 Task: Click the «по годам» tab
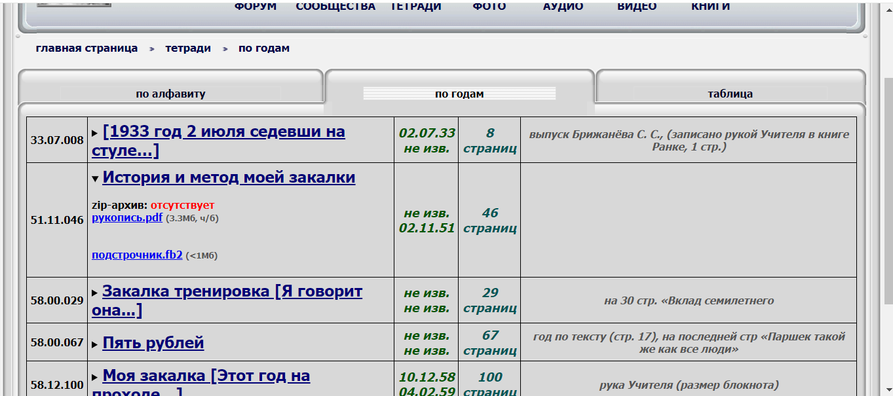click(x=459, y=94)
